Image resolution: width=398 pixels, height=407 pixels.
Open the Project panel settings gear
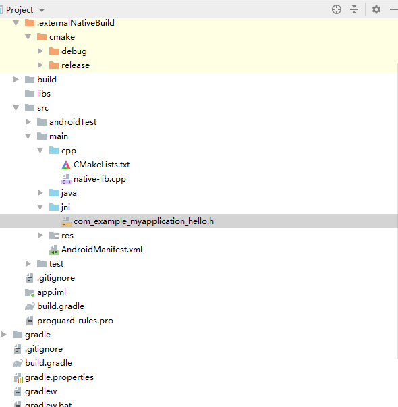coord(376,10)
